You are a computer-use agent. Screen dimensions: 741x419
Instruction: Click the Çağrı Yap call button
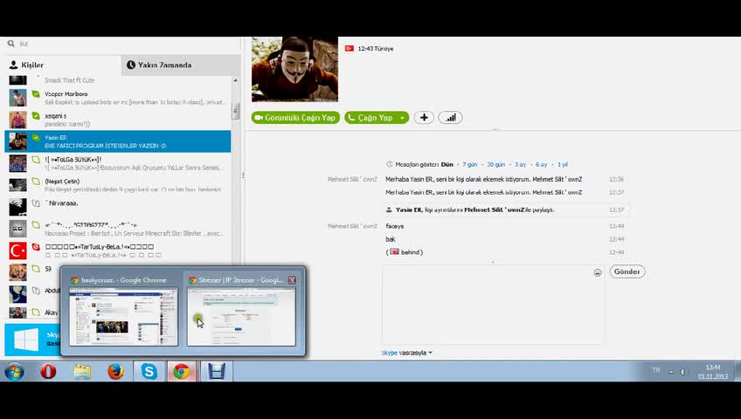(x=370, y=118)
